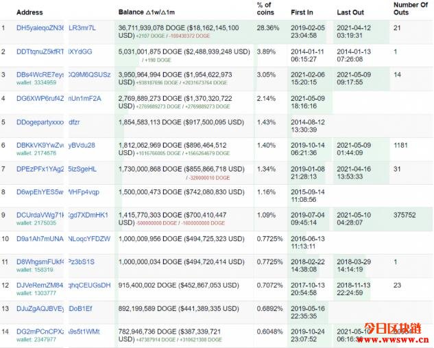Screen dimensions: 434x348
Task: Open wallet: 158319 link
Action: point(34,270)
